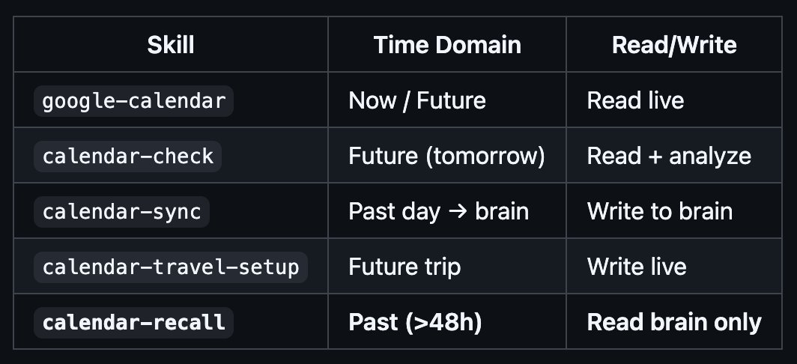Click the 'Read live' cell text
Viewport: 797px width, 364px height.
click(x=635, y=100)
